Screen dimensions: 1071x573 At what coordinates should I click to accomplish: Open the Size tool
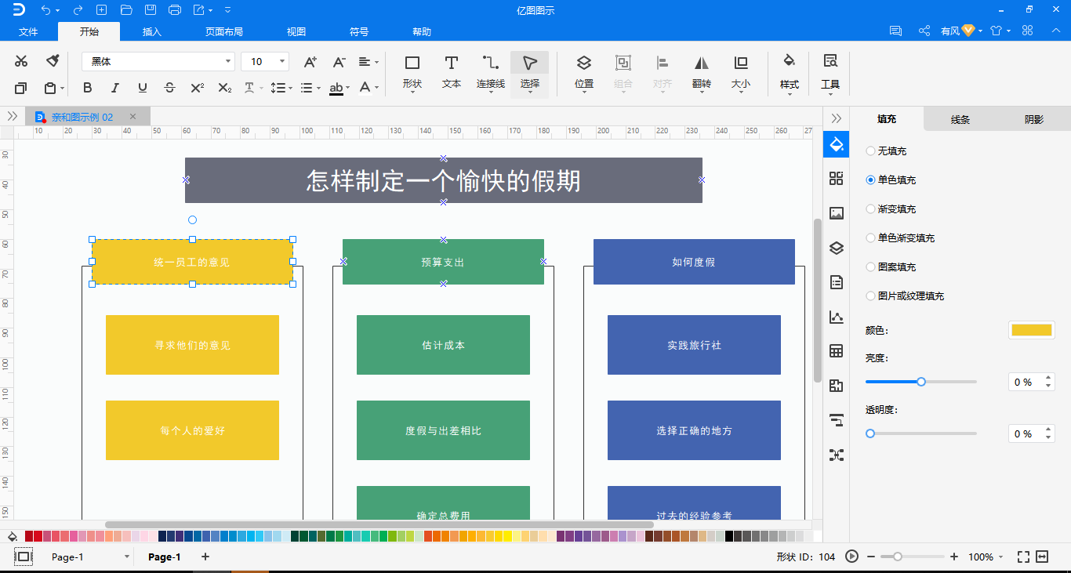click(x=741, y=72)
